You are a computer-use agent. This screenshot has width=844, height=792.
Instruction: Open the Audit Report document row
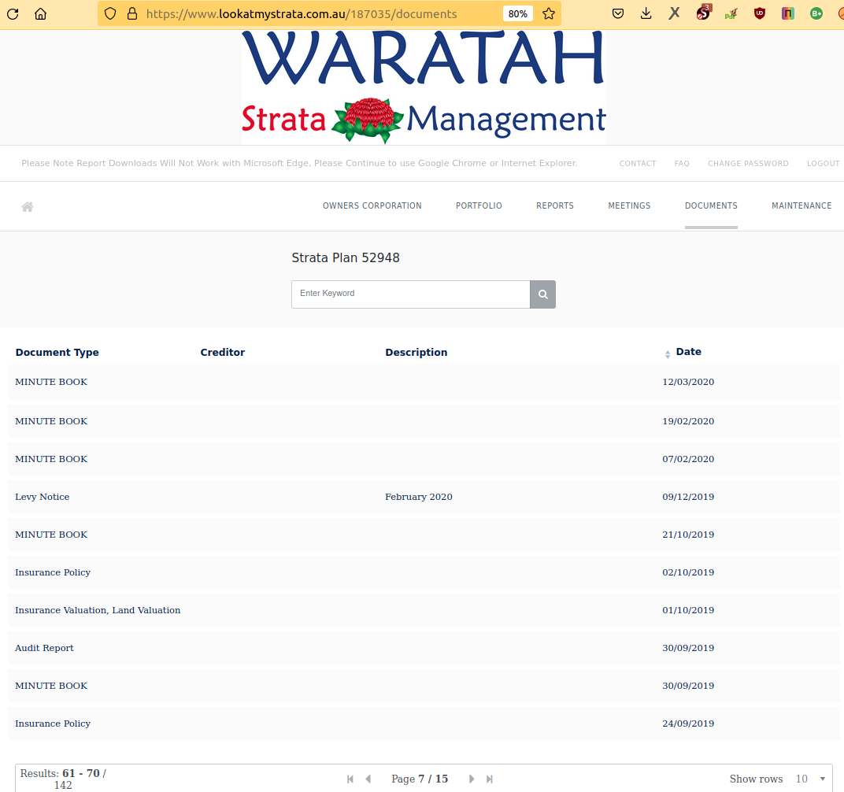click(x=44, y=648)
